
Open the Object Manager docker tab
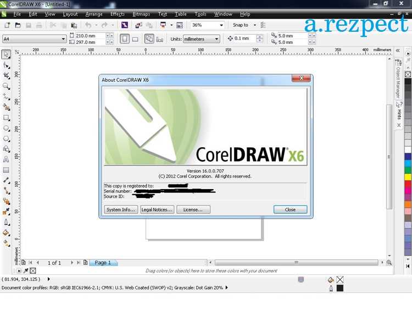[399, 79]
